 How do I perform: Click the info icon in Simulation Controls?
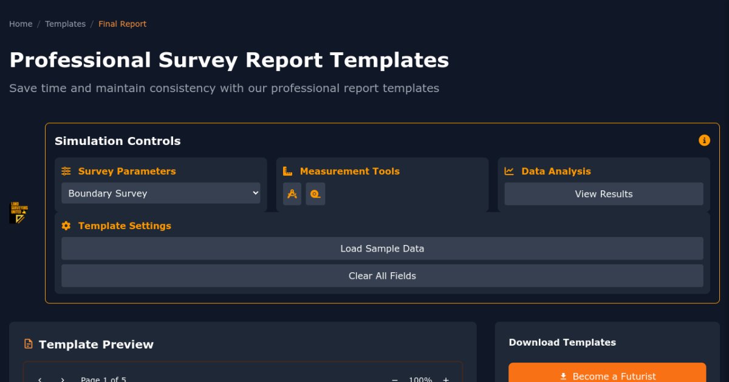pos(704,140)
